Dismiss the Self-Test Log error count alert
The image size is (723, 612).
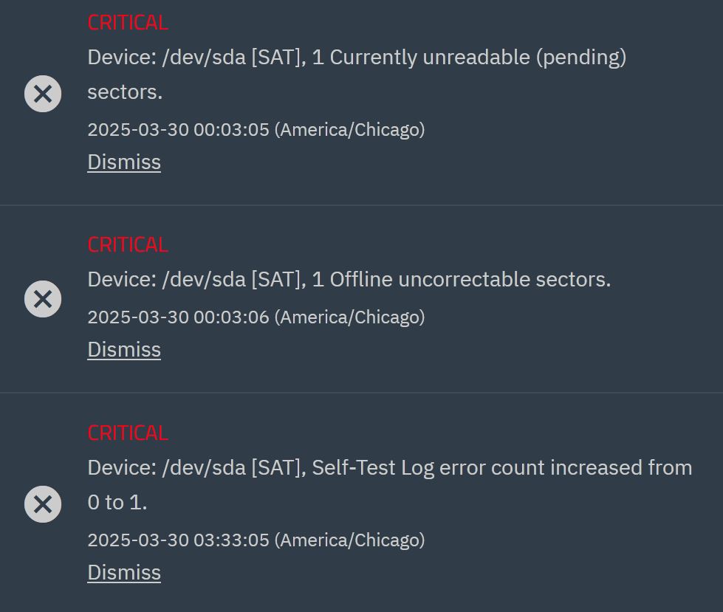click(124, 572)
